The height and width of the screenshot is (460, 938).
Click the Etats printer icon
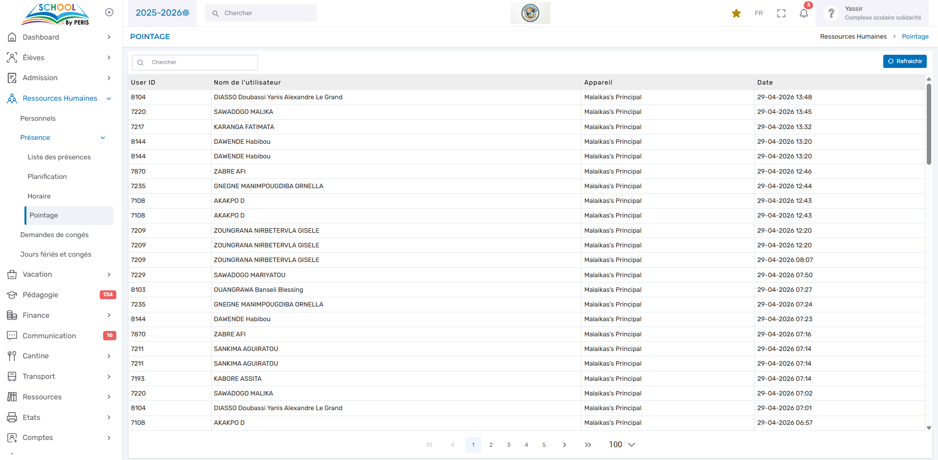click(x=12, y=417)
